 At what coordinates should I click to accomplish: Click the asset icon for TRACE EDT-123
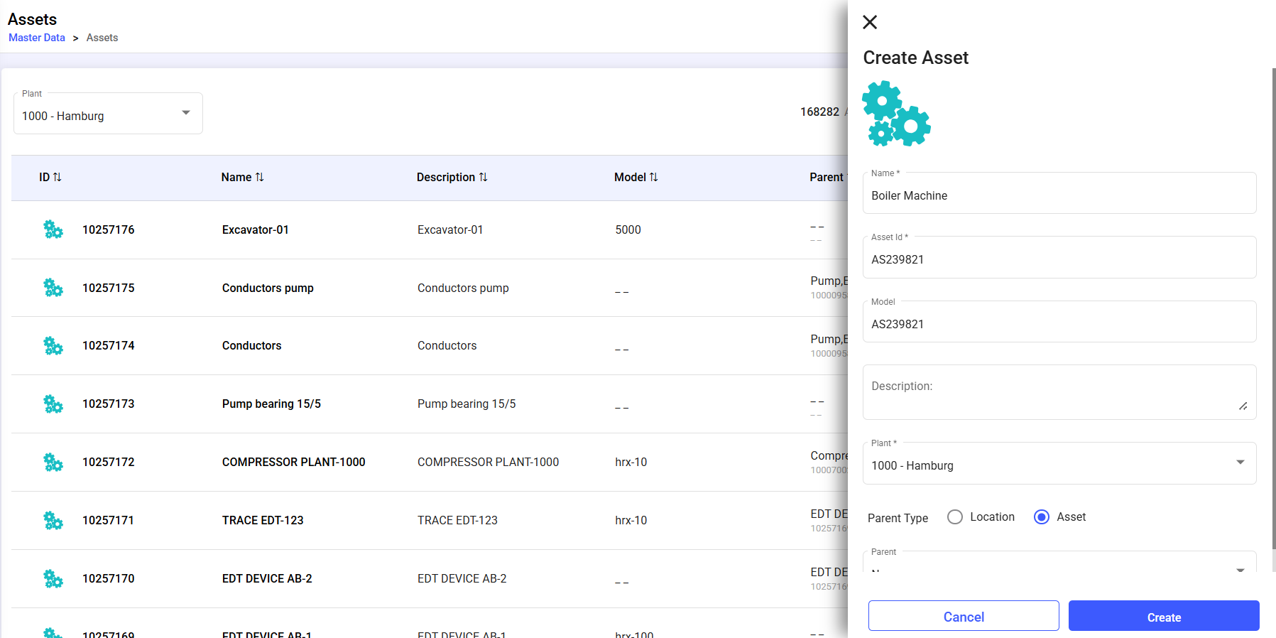[53, 521]
